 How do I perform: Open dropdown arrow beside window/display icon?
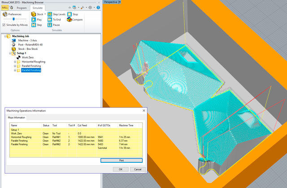click(x=78, y=8)
